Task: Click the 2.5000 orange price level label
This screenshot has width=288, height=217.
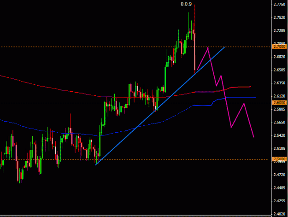Action: pos(279,159)
